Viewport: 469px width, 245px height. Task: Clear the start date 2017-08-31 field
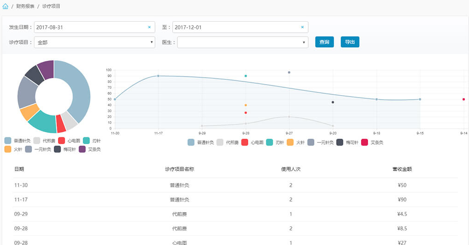pos(149,27)
